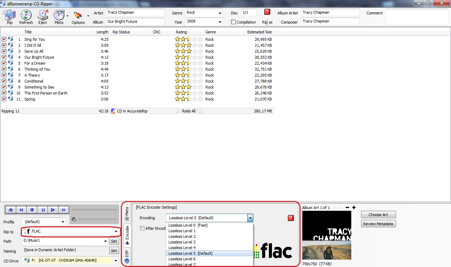451x267 pixels.
Task: Uncheck track 1 Sing for You
Action: tap(4, 39)
